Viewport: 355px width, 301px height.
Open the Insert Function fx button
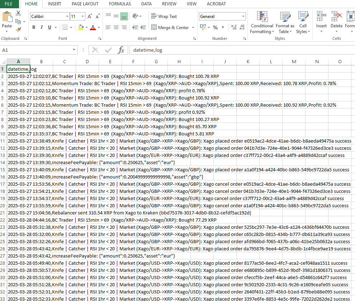(x=121, y=50)
